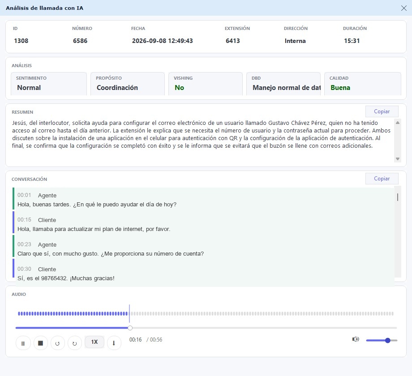Select the Sentimiento card showing Normal
Viewport: 412px width, 376px height.
point(49,84)
